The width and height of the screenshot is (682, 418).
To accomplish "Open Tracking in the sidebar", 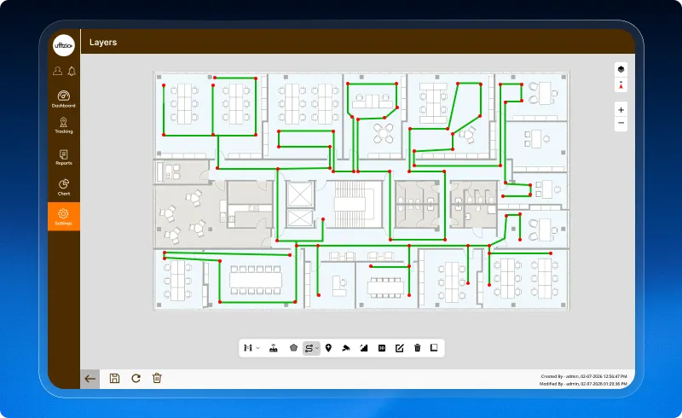I will pos(63,125).
